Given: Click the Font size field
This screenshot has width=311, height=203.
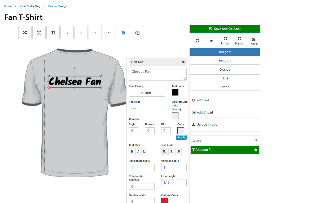Looking at the screenshot, I should [x=147, y=109].
